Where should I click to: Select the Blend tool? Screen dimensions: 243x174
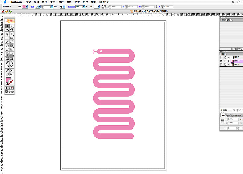[x=12, y=62]
